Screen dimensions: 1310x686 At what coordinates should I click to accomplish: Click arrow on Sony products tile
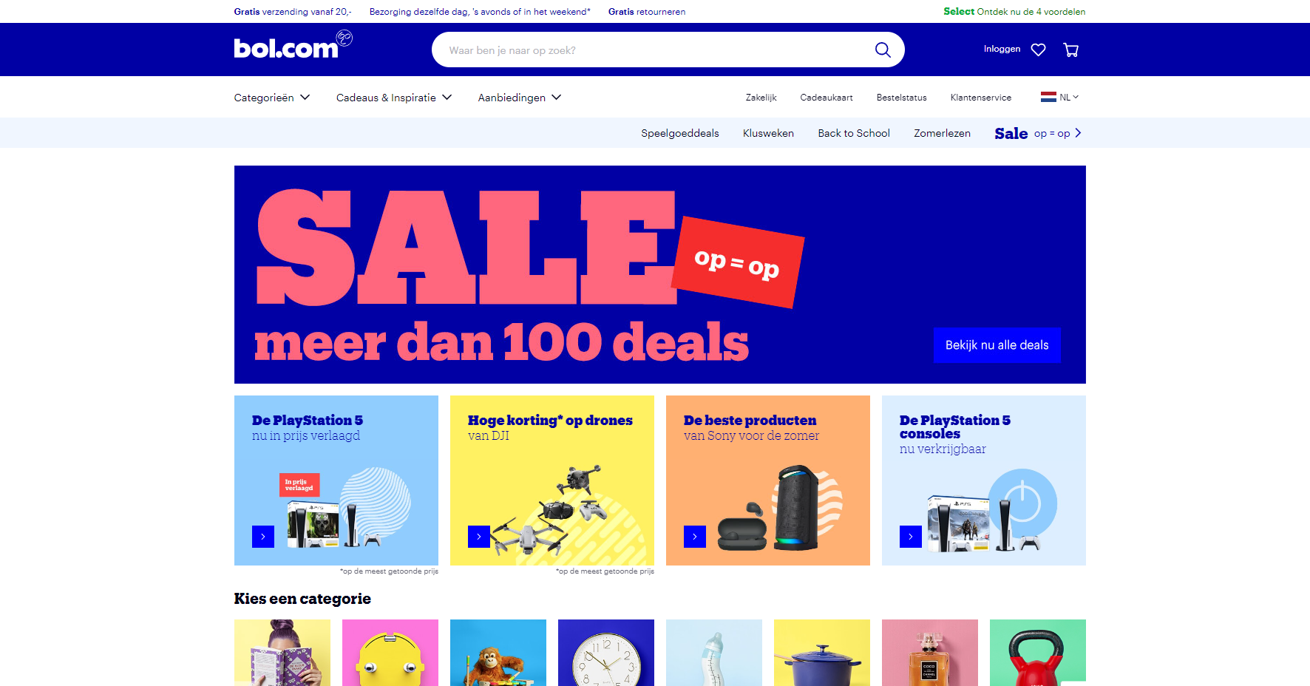point(695,537)
